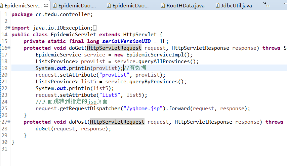
Task: Click the override marker beside line 16
Action: pos(1,47)
